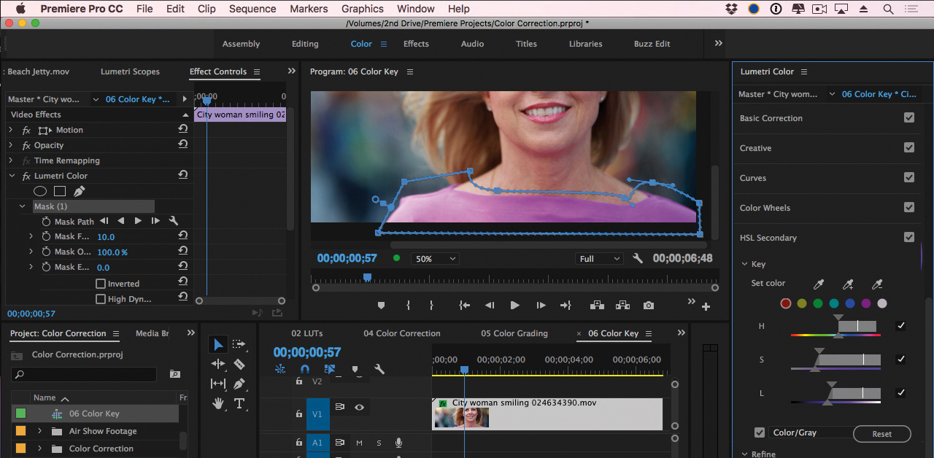Select the blue color preset swatch
The width and height of the screenshot is (934, 458).
coord(850,303)
